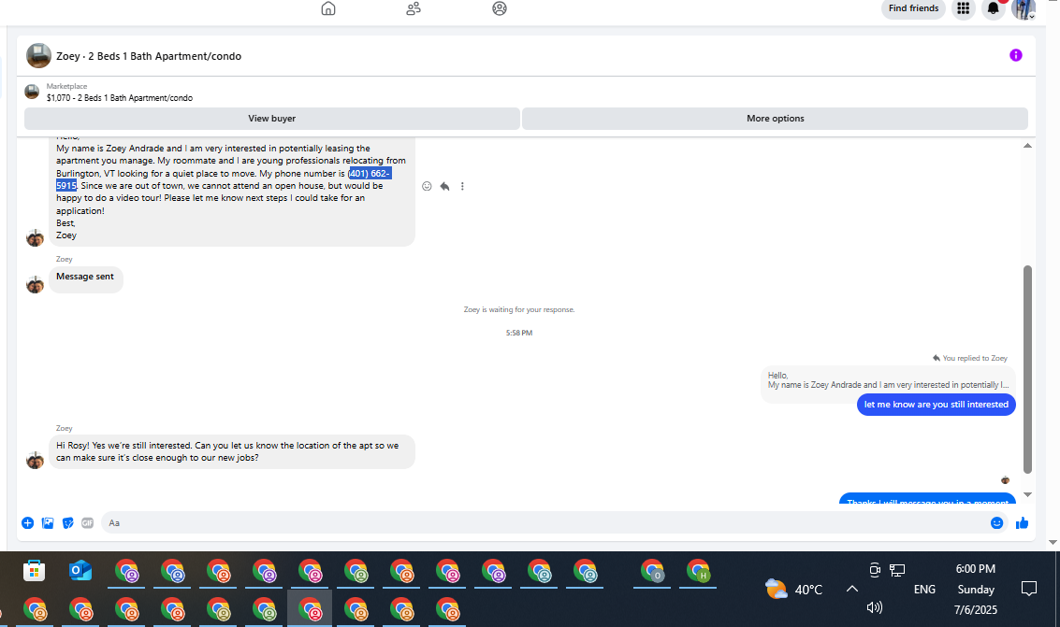Click 'let me know are you still interested' message

[x=937, y=405]
